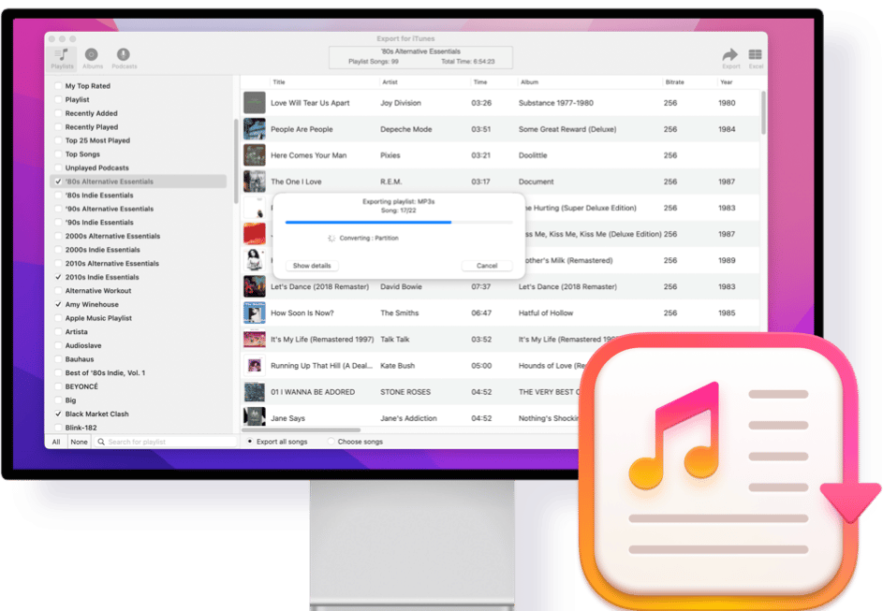Click the Let's Dance album thumbnail
Screen dimensions: 883x611
(x=254, y=286)
